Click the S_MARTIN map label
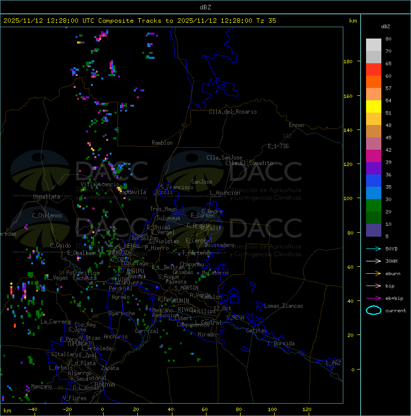Screen dimensions: 411x416 tap(187, 288)
